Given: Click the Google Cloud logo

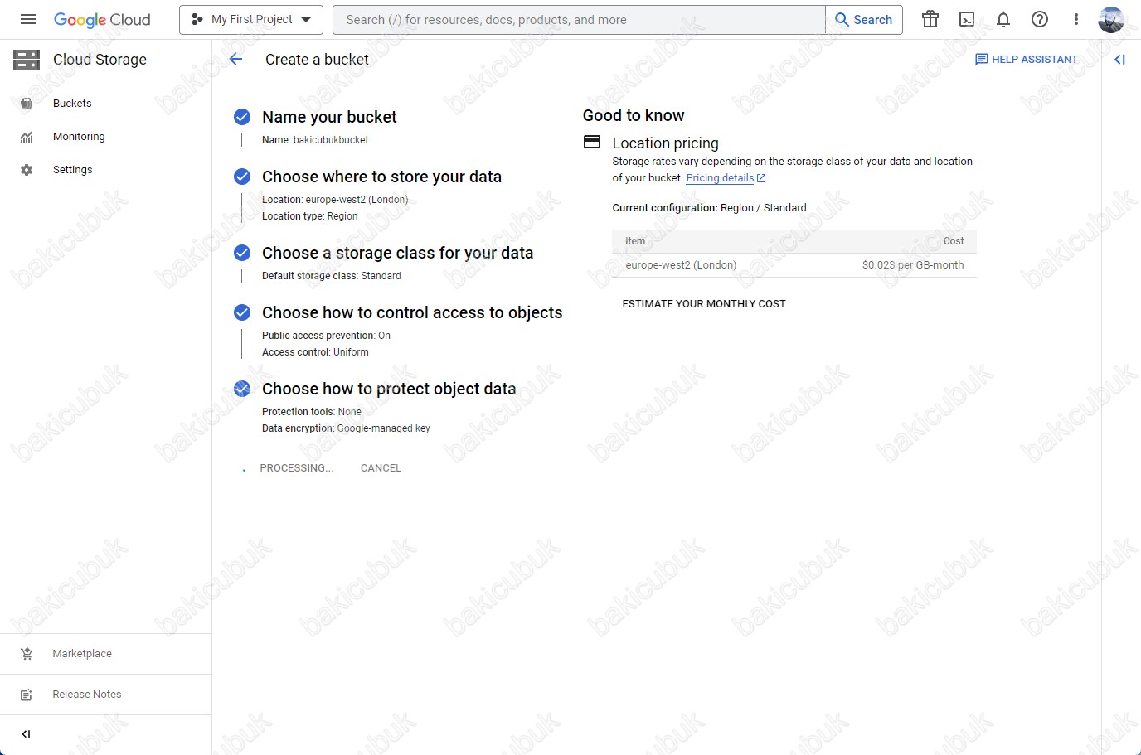Looking at the screenshot, I should tap(102, 19).
